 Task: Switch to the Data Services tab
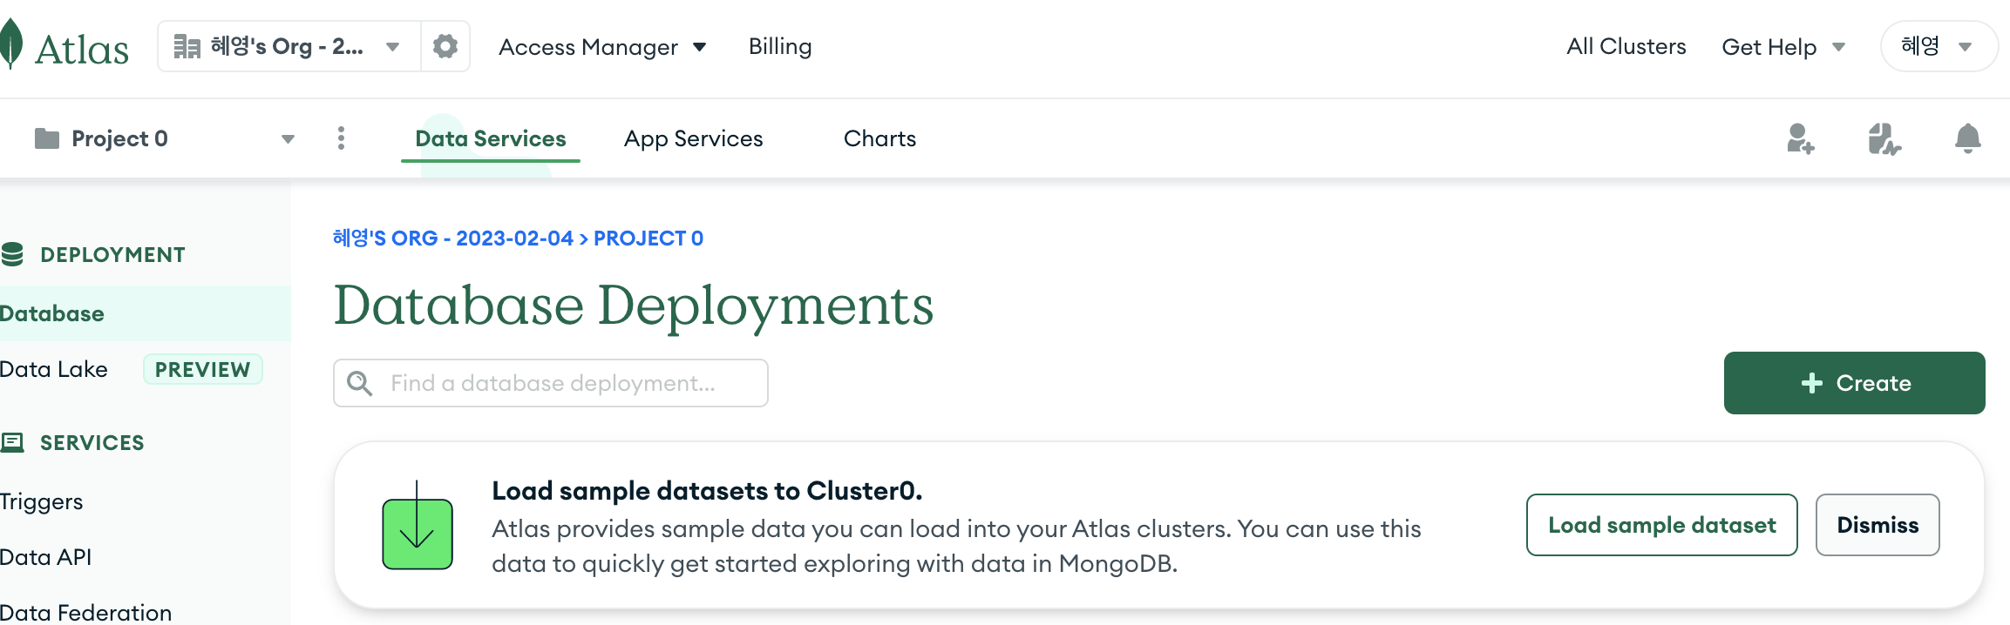[491, 138]
